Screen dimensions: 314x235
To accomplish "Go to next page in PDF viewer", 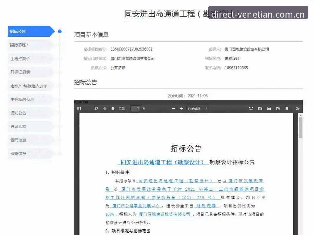I will tap(113, 108).
